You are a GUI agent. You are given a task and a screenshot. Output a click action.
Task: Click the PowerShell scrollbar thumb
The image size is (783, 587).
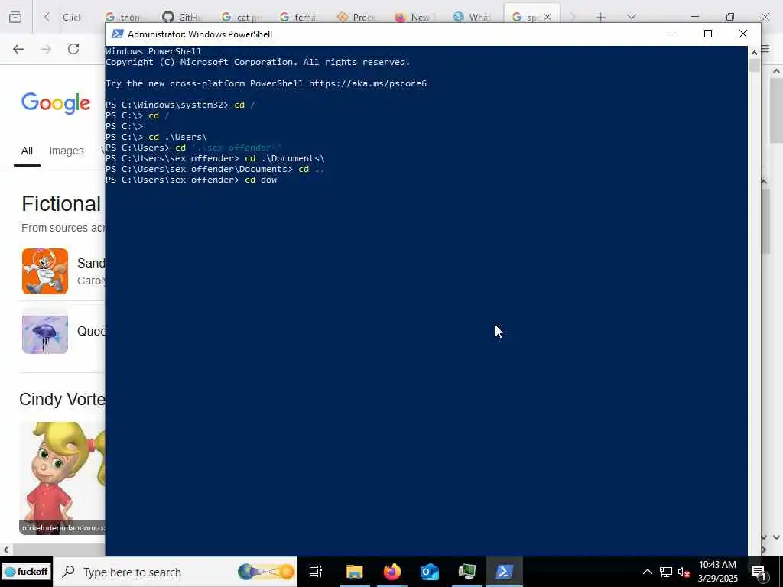point(754,66)
